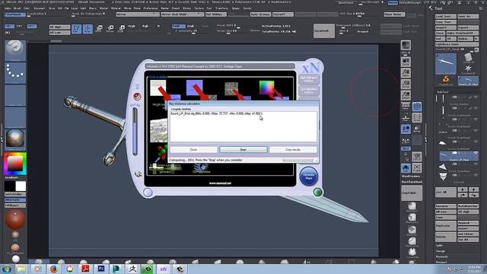The height and width of the screenshot is (274, 487).
Task: Select the SimpleBrush tool thumbnail
Action: point(446,81)
